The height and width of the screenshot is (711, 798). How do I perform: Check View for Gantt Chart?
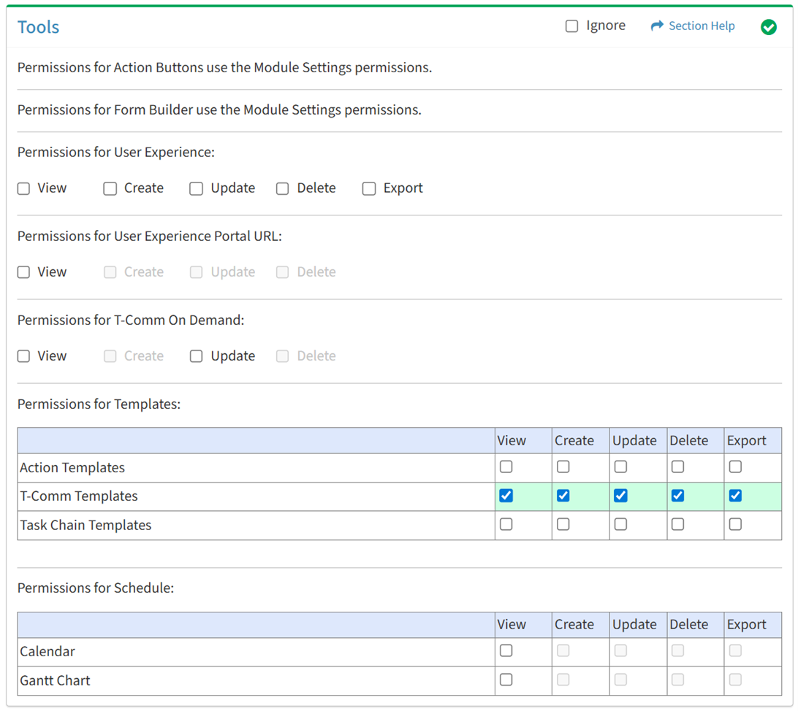point(506,680)
